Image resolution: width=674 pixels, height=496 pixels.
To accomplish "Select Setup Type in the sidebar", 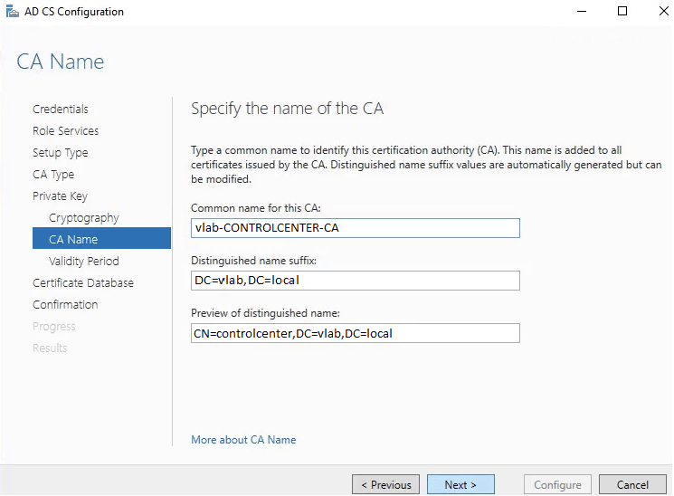I will pyautogui.click(x=61, y=153).
